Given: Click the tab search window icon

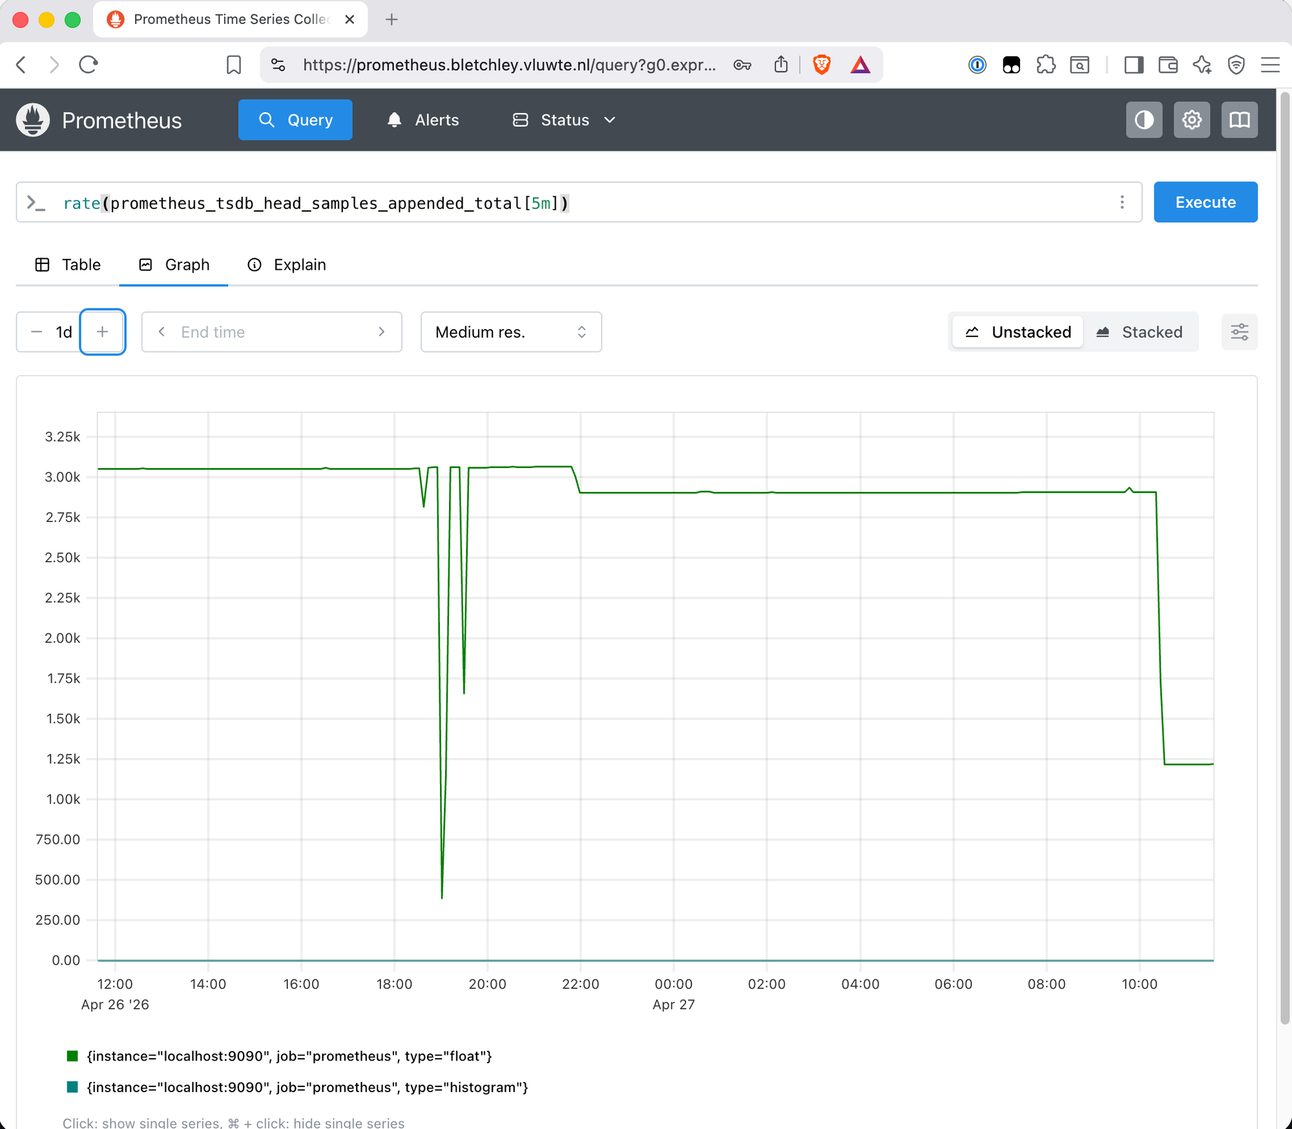Looking at the screenshot, I should (x=1079, y=65).
